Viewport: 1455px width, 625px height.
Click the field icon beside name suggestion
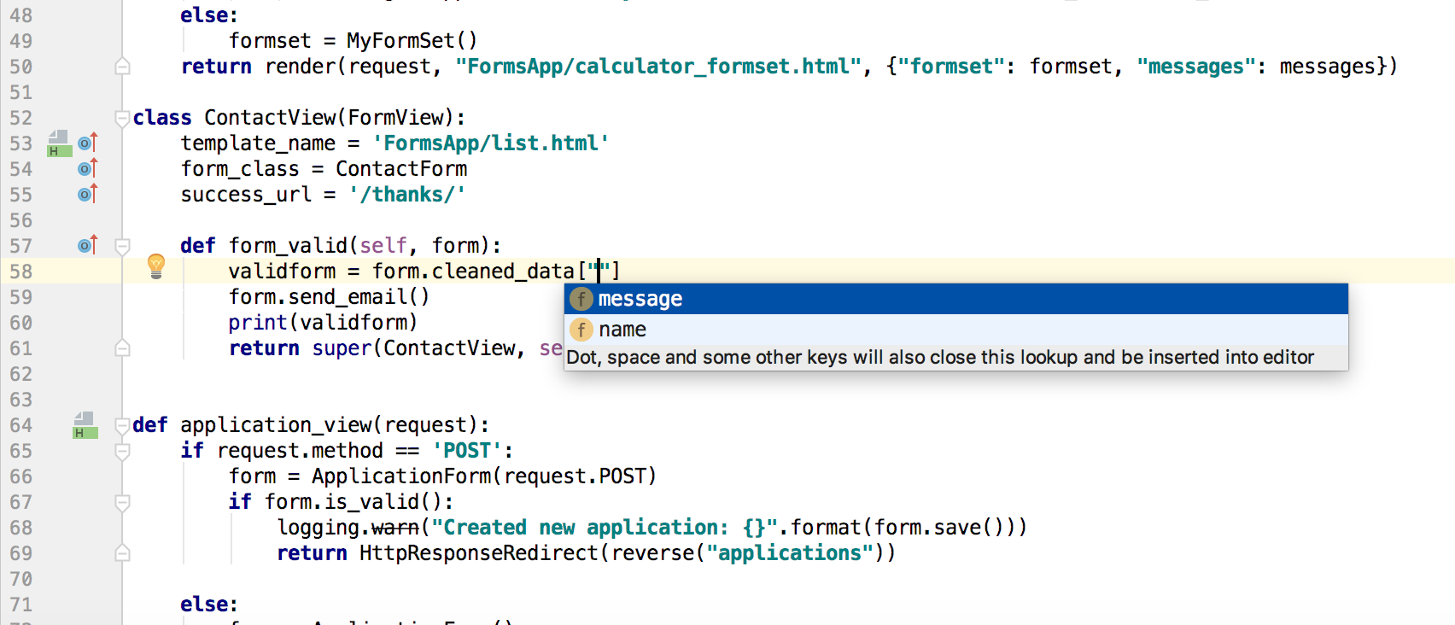(x=581, y=330)
